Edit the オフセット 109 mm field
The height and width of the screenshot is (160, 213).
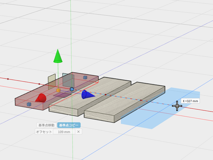[x=64, y=132]
